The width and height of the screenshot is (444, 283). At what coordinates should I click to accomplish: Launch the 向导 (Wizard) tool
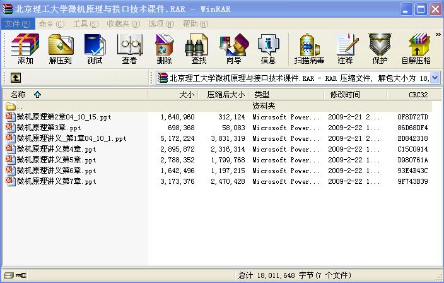pos(234,49)
